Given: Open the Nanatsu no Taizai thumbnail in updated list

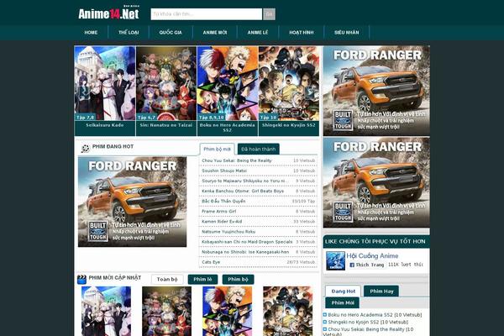Looking at the screenshot, I should click(167, 311).
